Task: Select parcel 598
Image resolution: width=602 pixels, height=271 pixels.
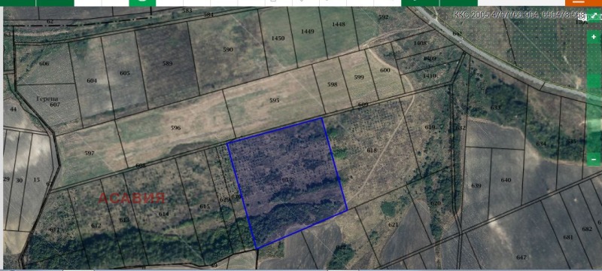Action: pyautogui.click(x=333, y=84)
